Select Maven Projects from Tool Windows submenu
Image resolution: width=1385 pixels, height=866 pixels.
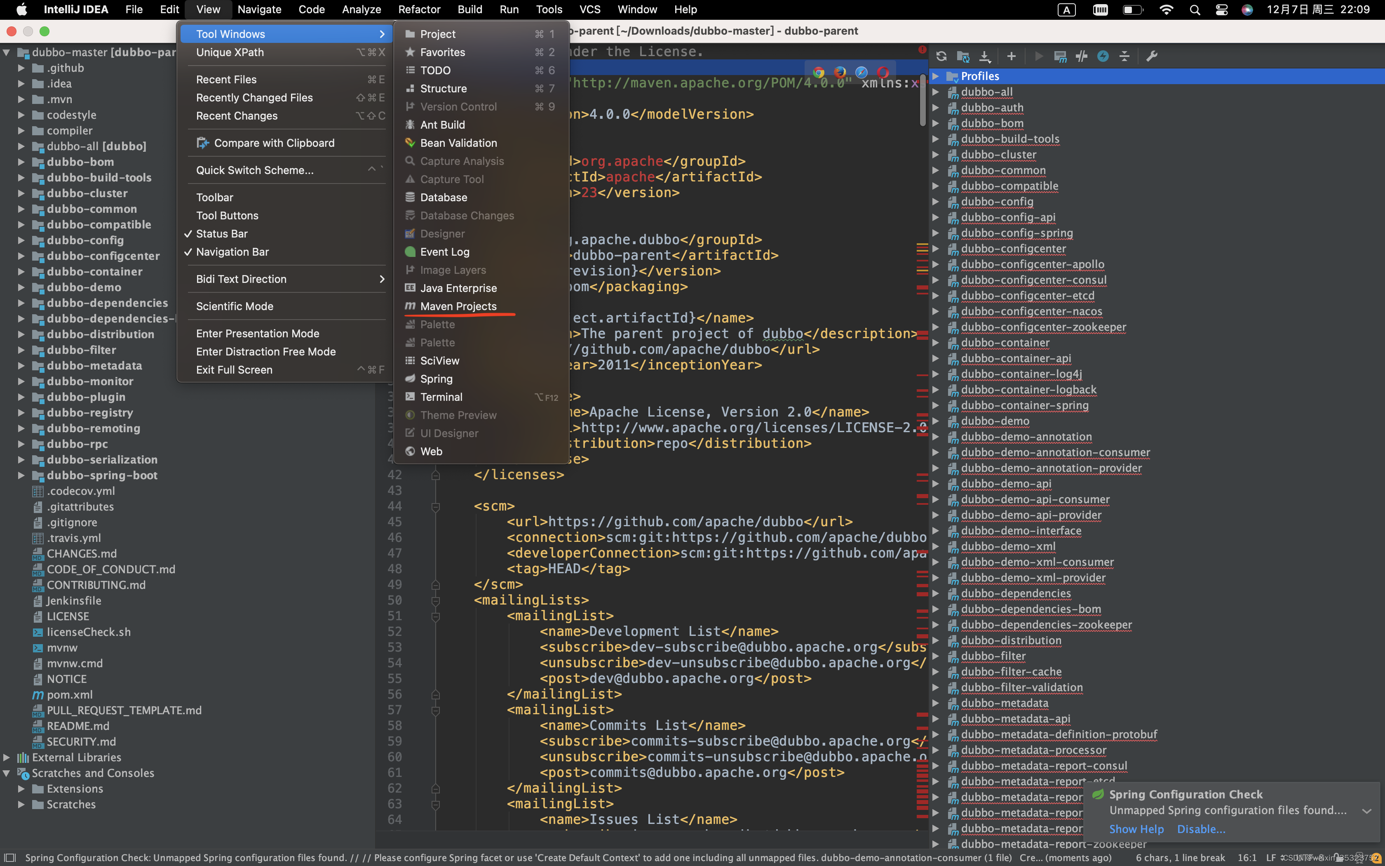pos(458,306)
